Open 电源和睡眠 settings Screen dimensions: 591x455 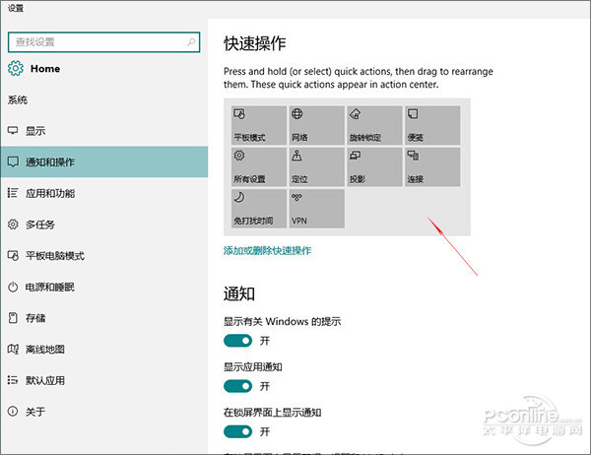click(x=104, y=287)
